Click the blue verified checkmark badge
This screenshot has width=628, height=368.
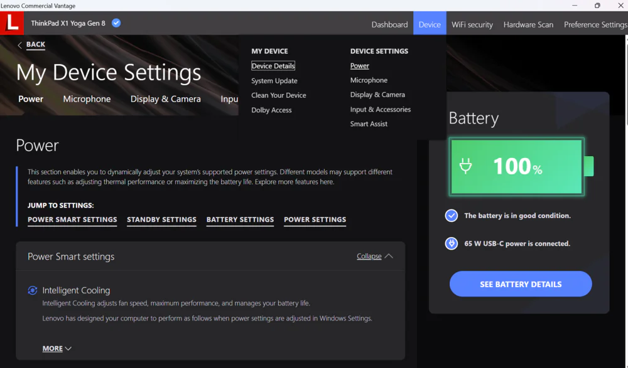tap(116, 23)
